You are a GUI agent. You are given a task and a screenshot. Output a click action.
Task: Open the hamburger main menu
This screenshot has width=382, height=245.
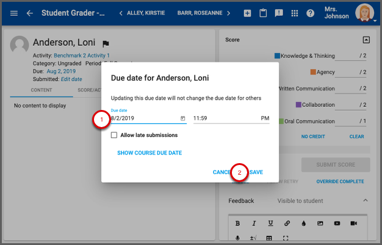(14, 13)
